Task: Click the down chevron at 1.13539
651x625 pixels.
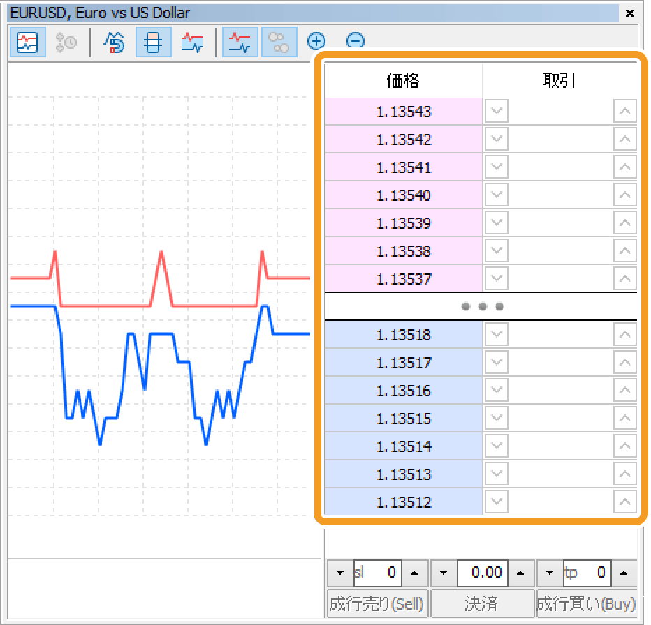Action: coord(497,223)
